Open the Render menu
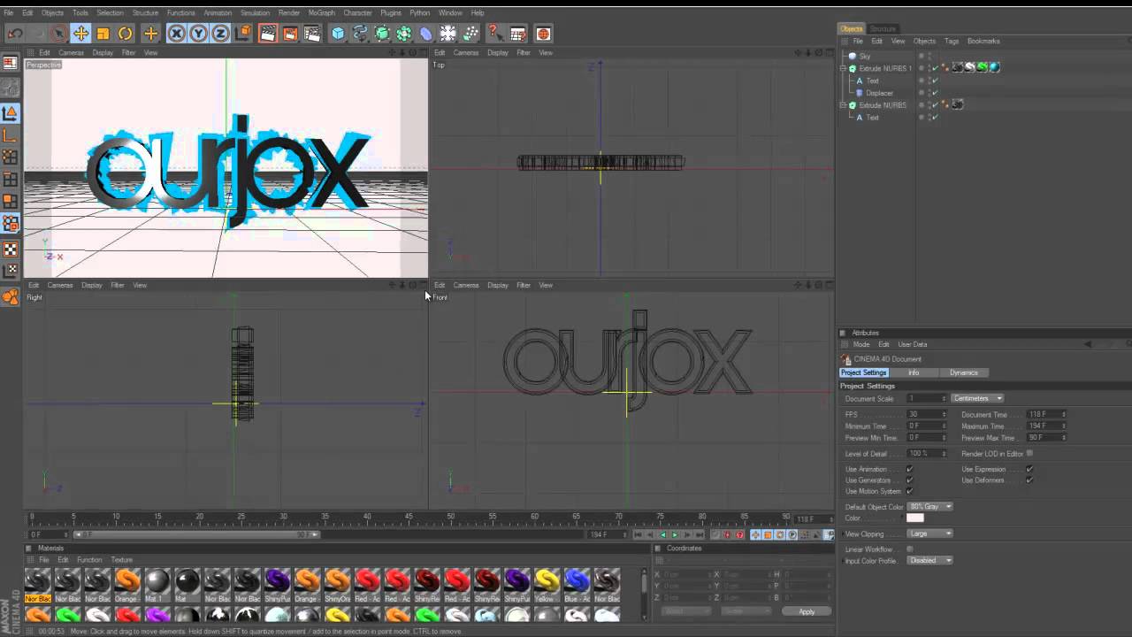 point(288,12)
